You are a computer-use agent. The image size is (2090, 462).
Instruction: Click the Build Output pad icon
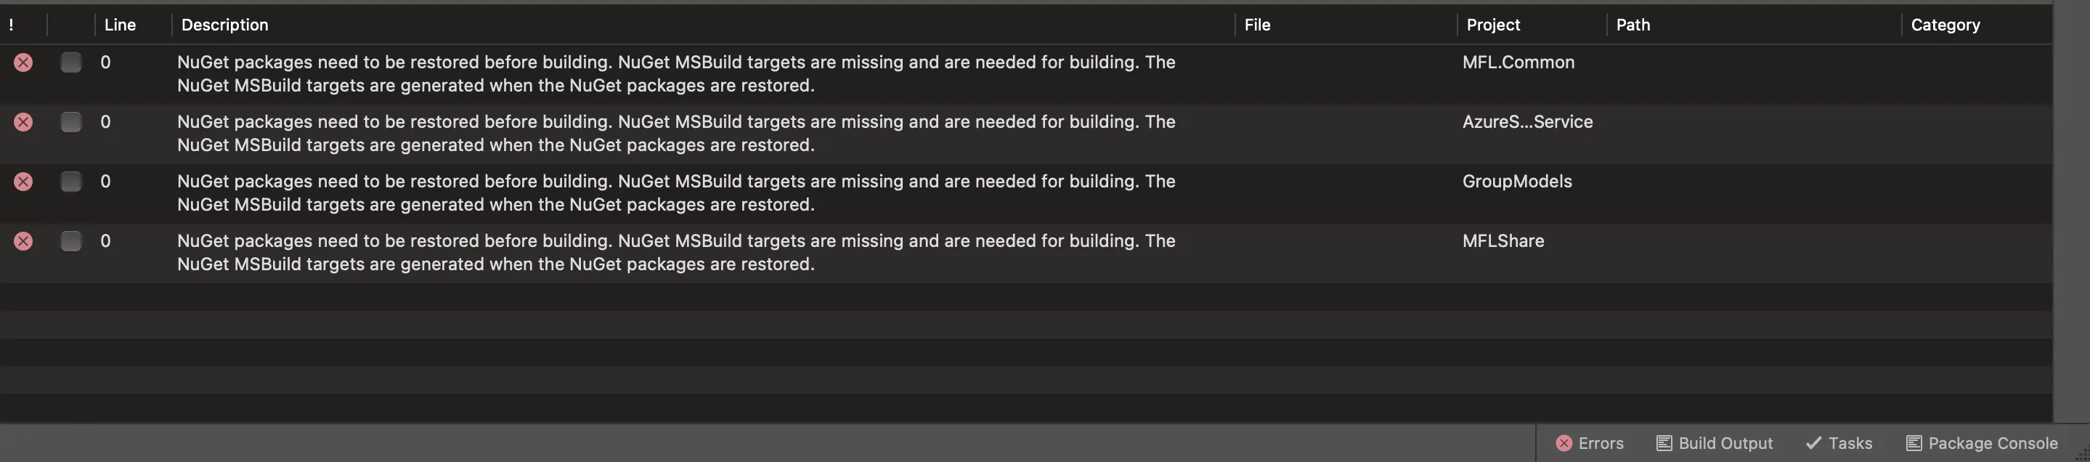click(x=1663, y=443)
